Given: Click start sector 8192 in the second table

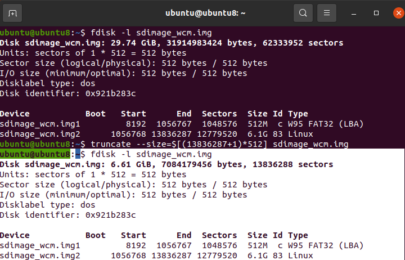Looking at the screenshot, I should 136,245.
